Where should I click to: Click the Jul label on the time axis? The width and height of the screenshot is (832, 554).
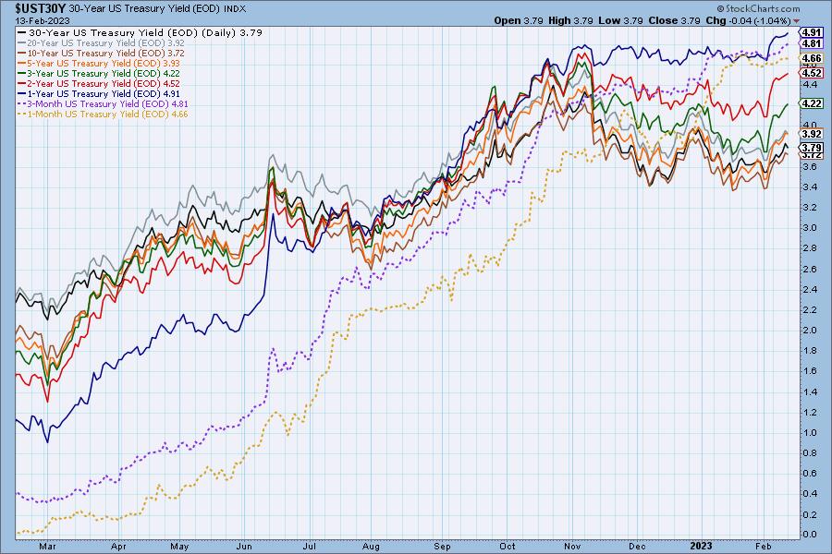coord(310,547)
